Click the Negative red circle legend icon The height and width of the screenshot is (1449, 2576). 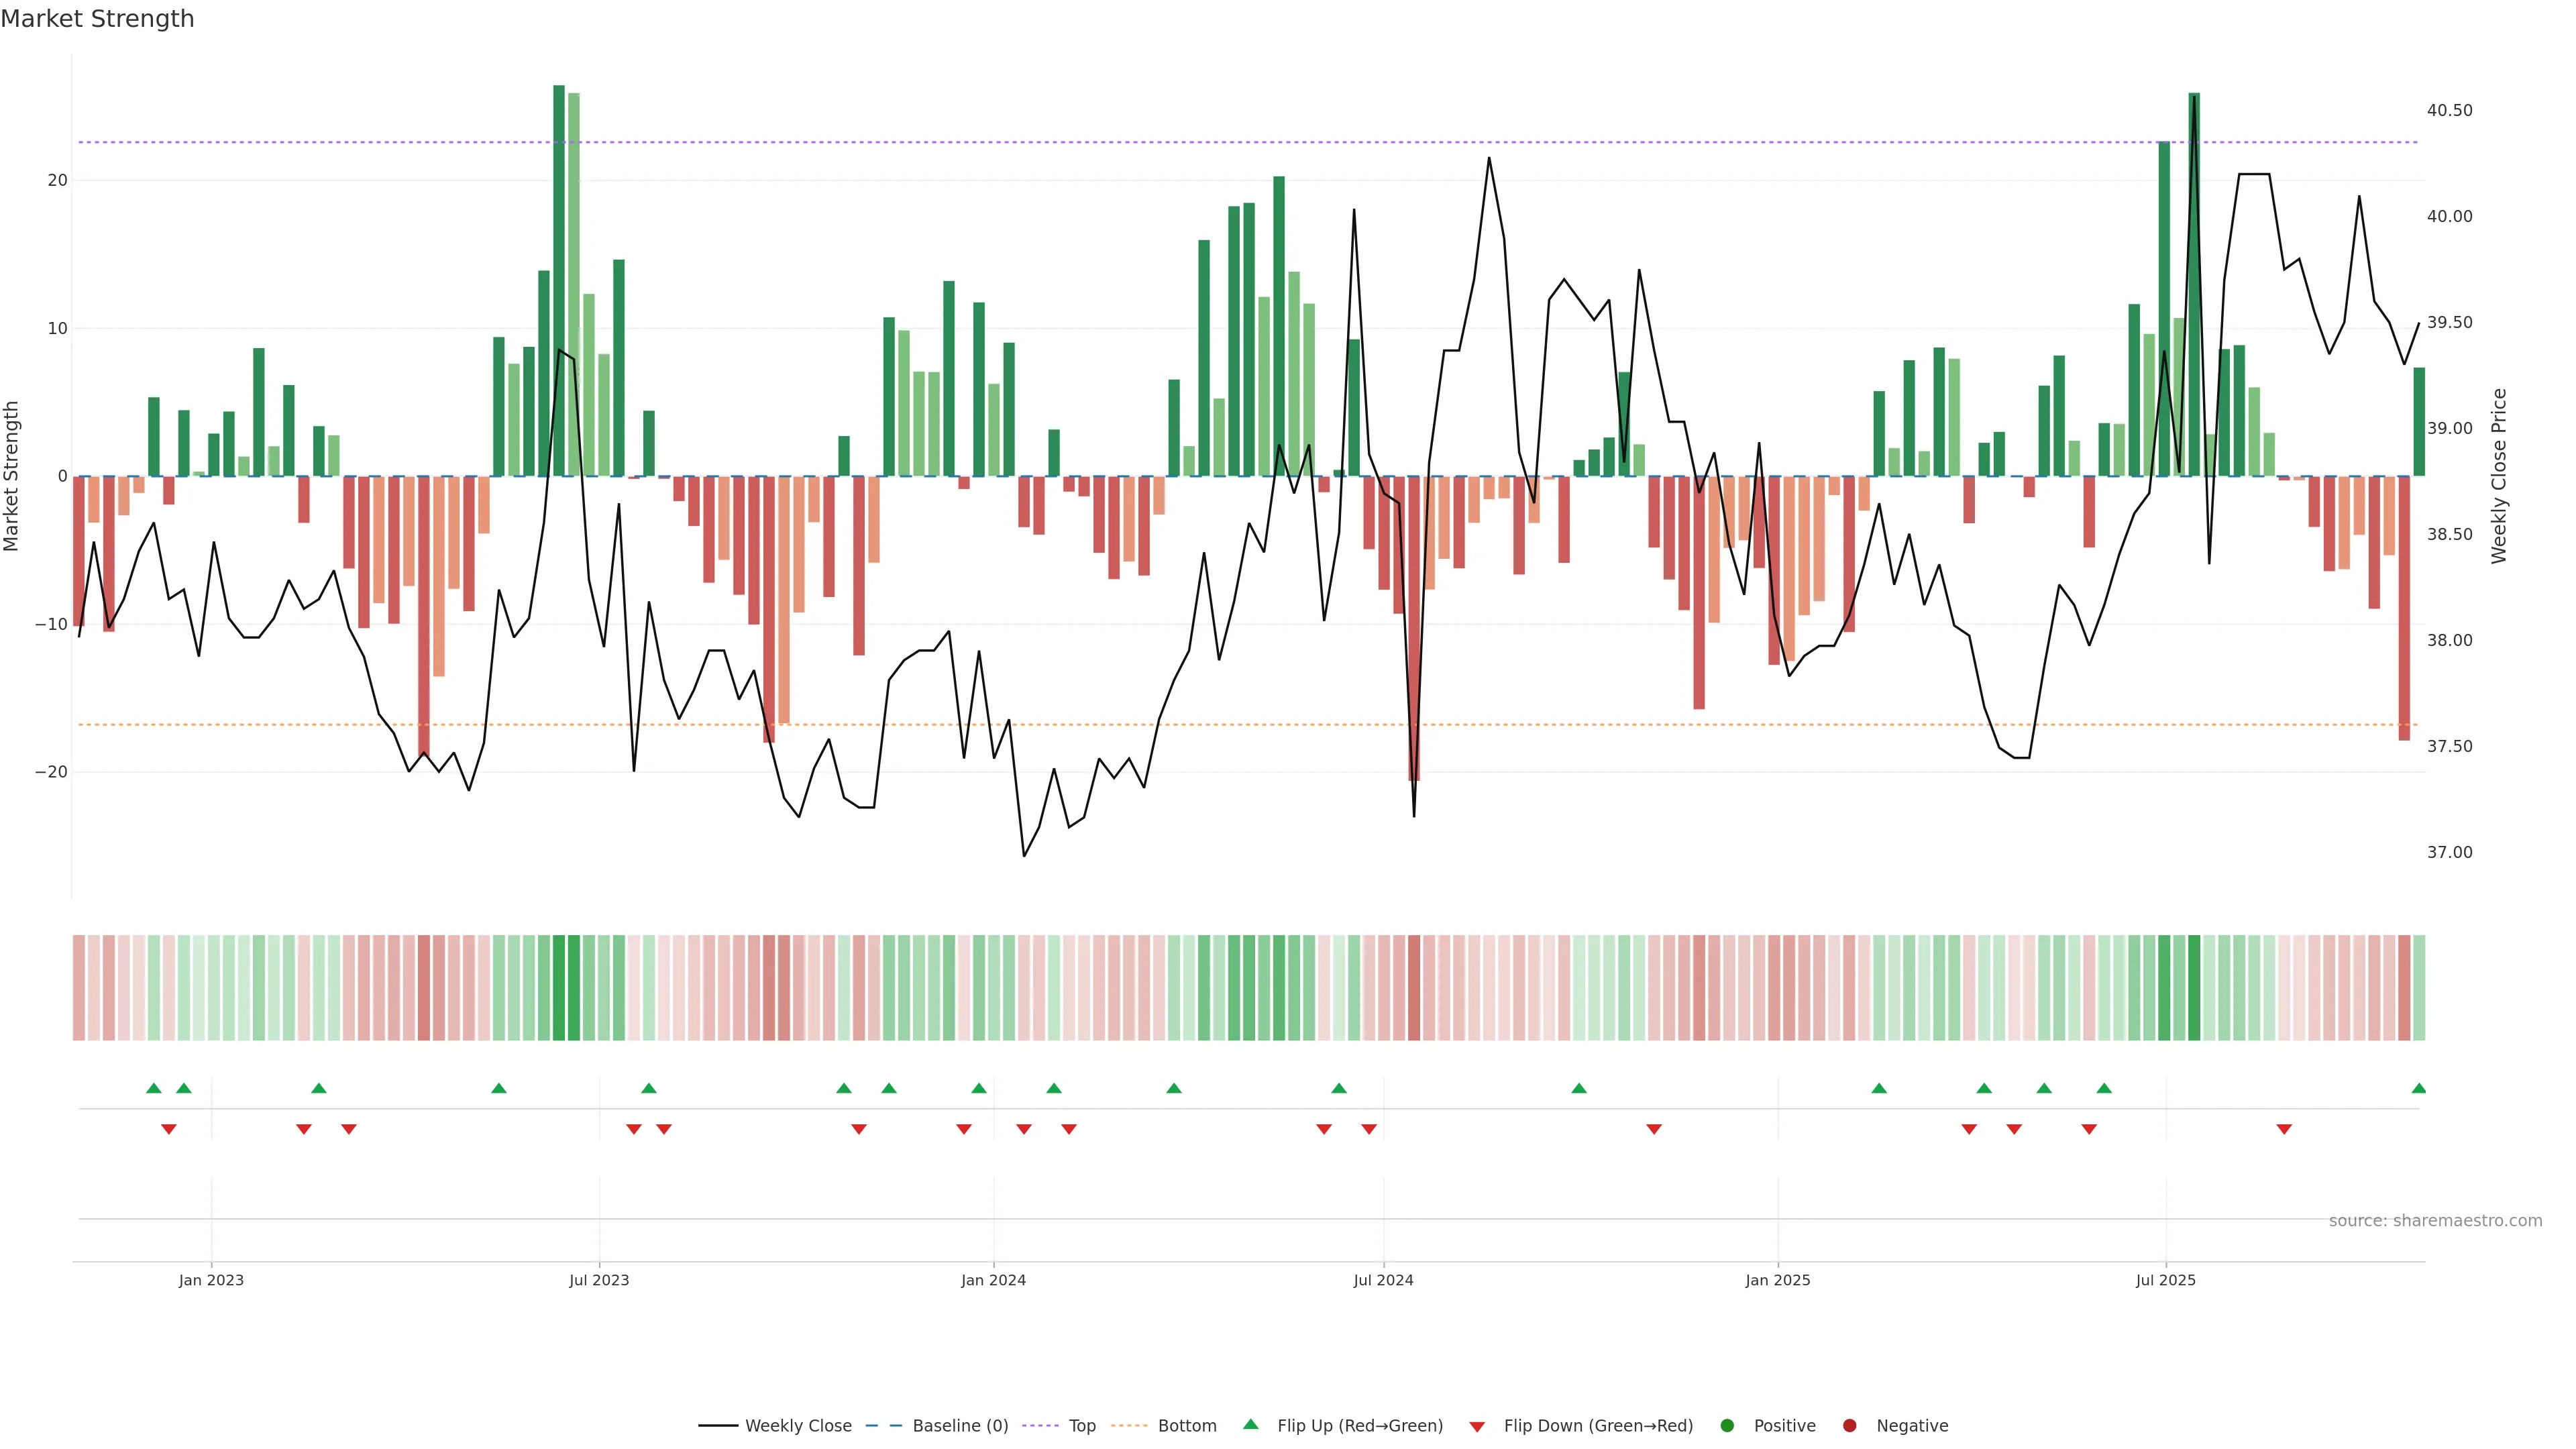1849,1426
